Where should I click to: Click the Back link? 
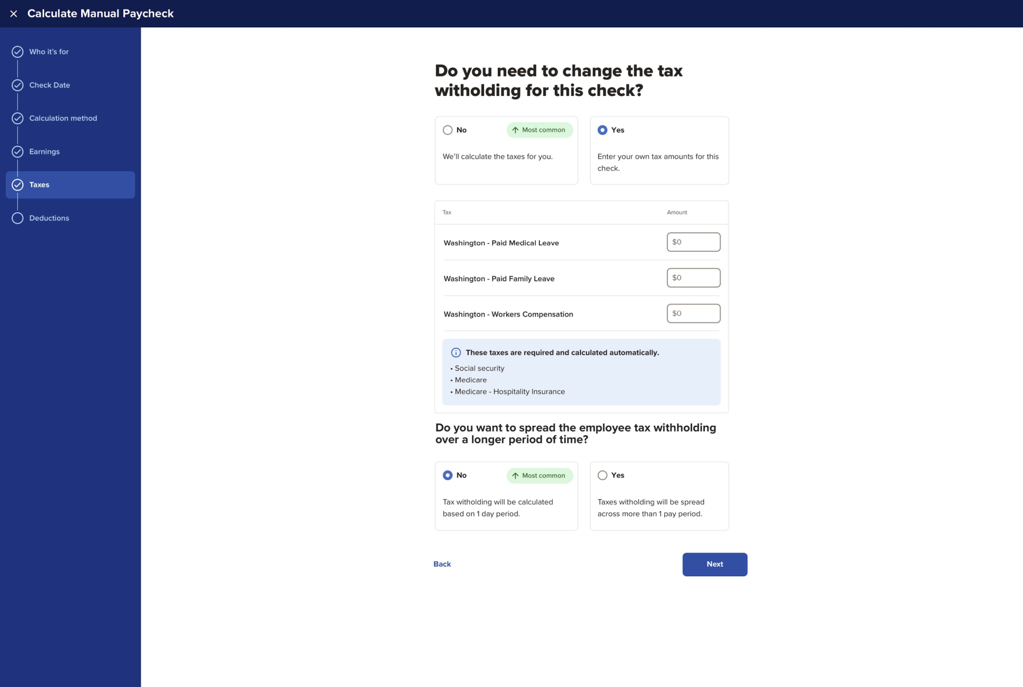pos(442,564)
